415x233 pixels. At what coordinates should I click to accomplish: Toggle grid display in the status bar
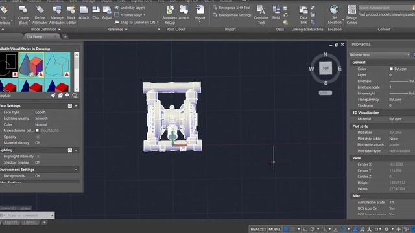(x=286, y=229)
